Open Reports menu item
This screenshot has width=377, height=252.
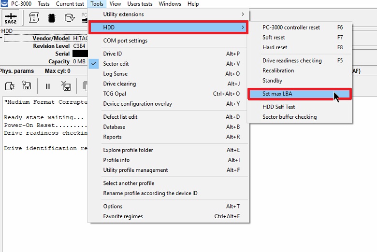tap(169, 137)
